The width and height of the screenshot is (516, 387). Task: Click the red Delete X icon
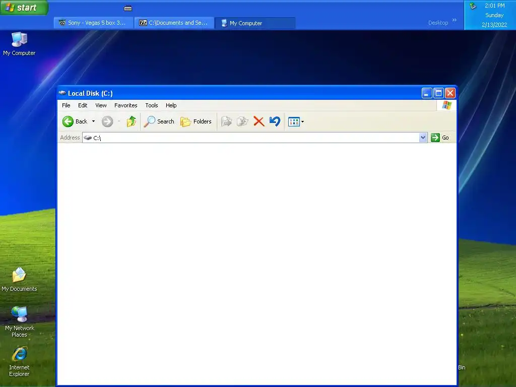click(x=259, y=121)
